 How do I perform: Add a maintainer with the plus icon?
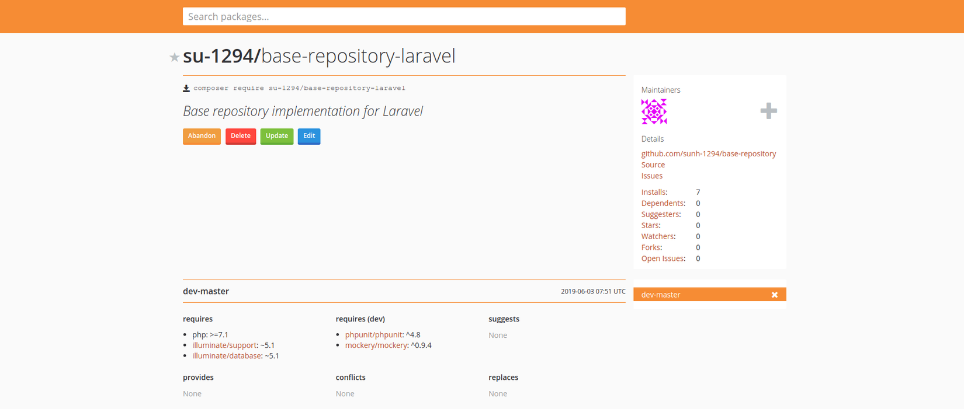coord(768,111)
